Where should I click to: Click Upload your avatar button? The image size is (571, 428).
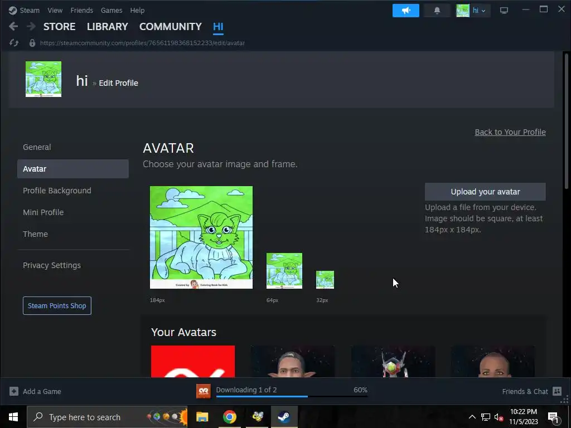[x=485, y=192]
